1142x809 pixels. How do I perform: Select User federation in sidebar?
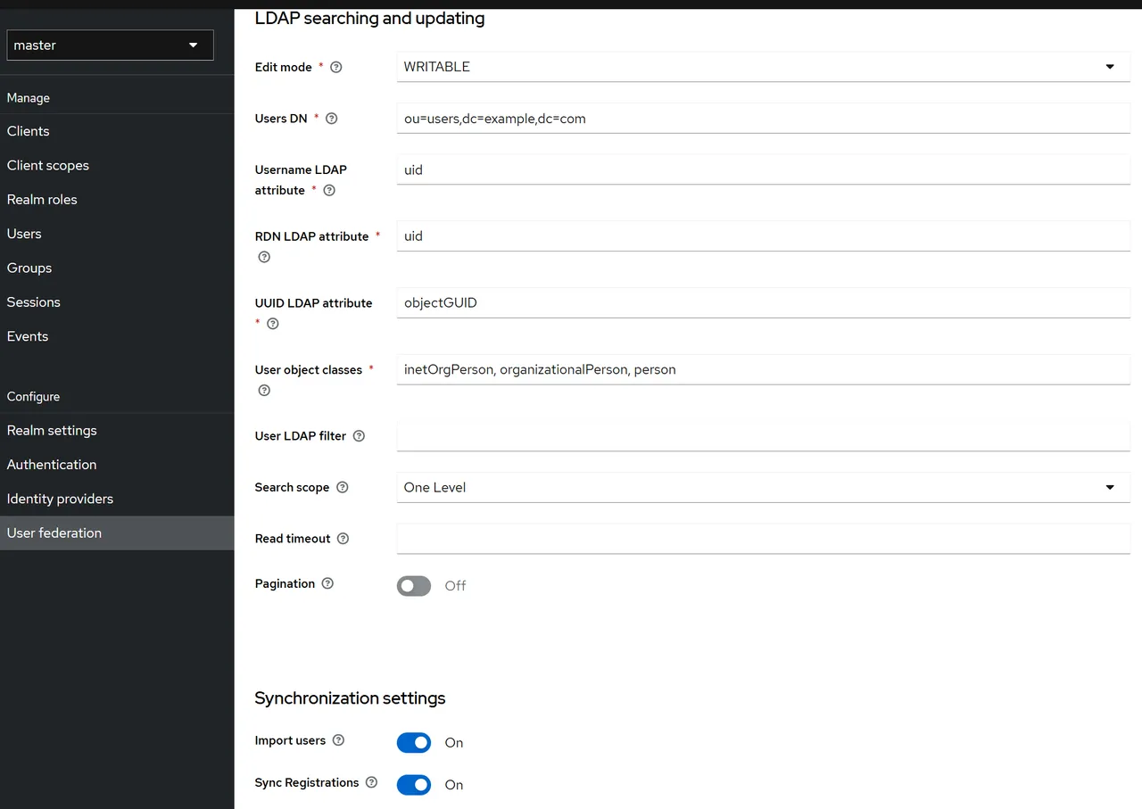tap(117, 532)
